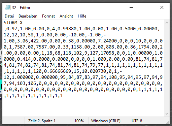Click the scrollbar down arrow

coord(167,114)
